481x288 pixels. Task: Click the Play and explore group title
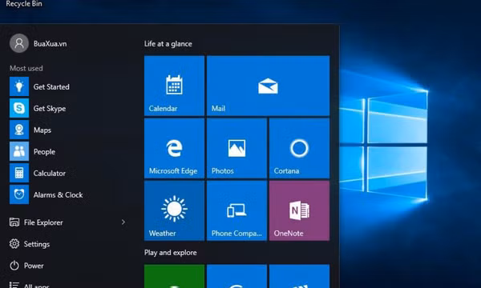click(x=170, y=253)
